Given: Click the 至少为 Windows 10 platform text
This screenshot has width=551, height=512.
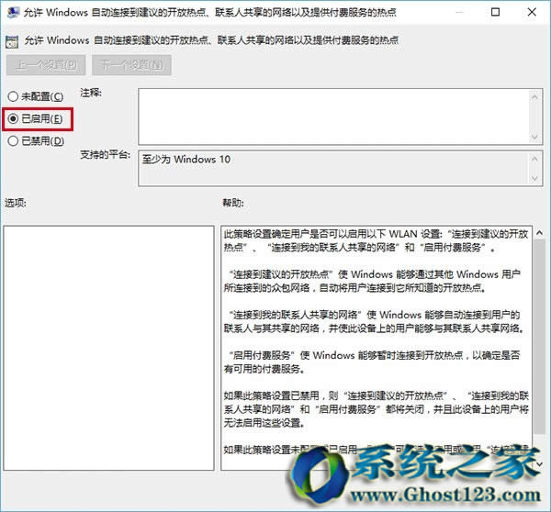Looking at the screenshot, I should [186, 160].
